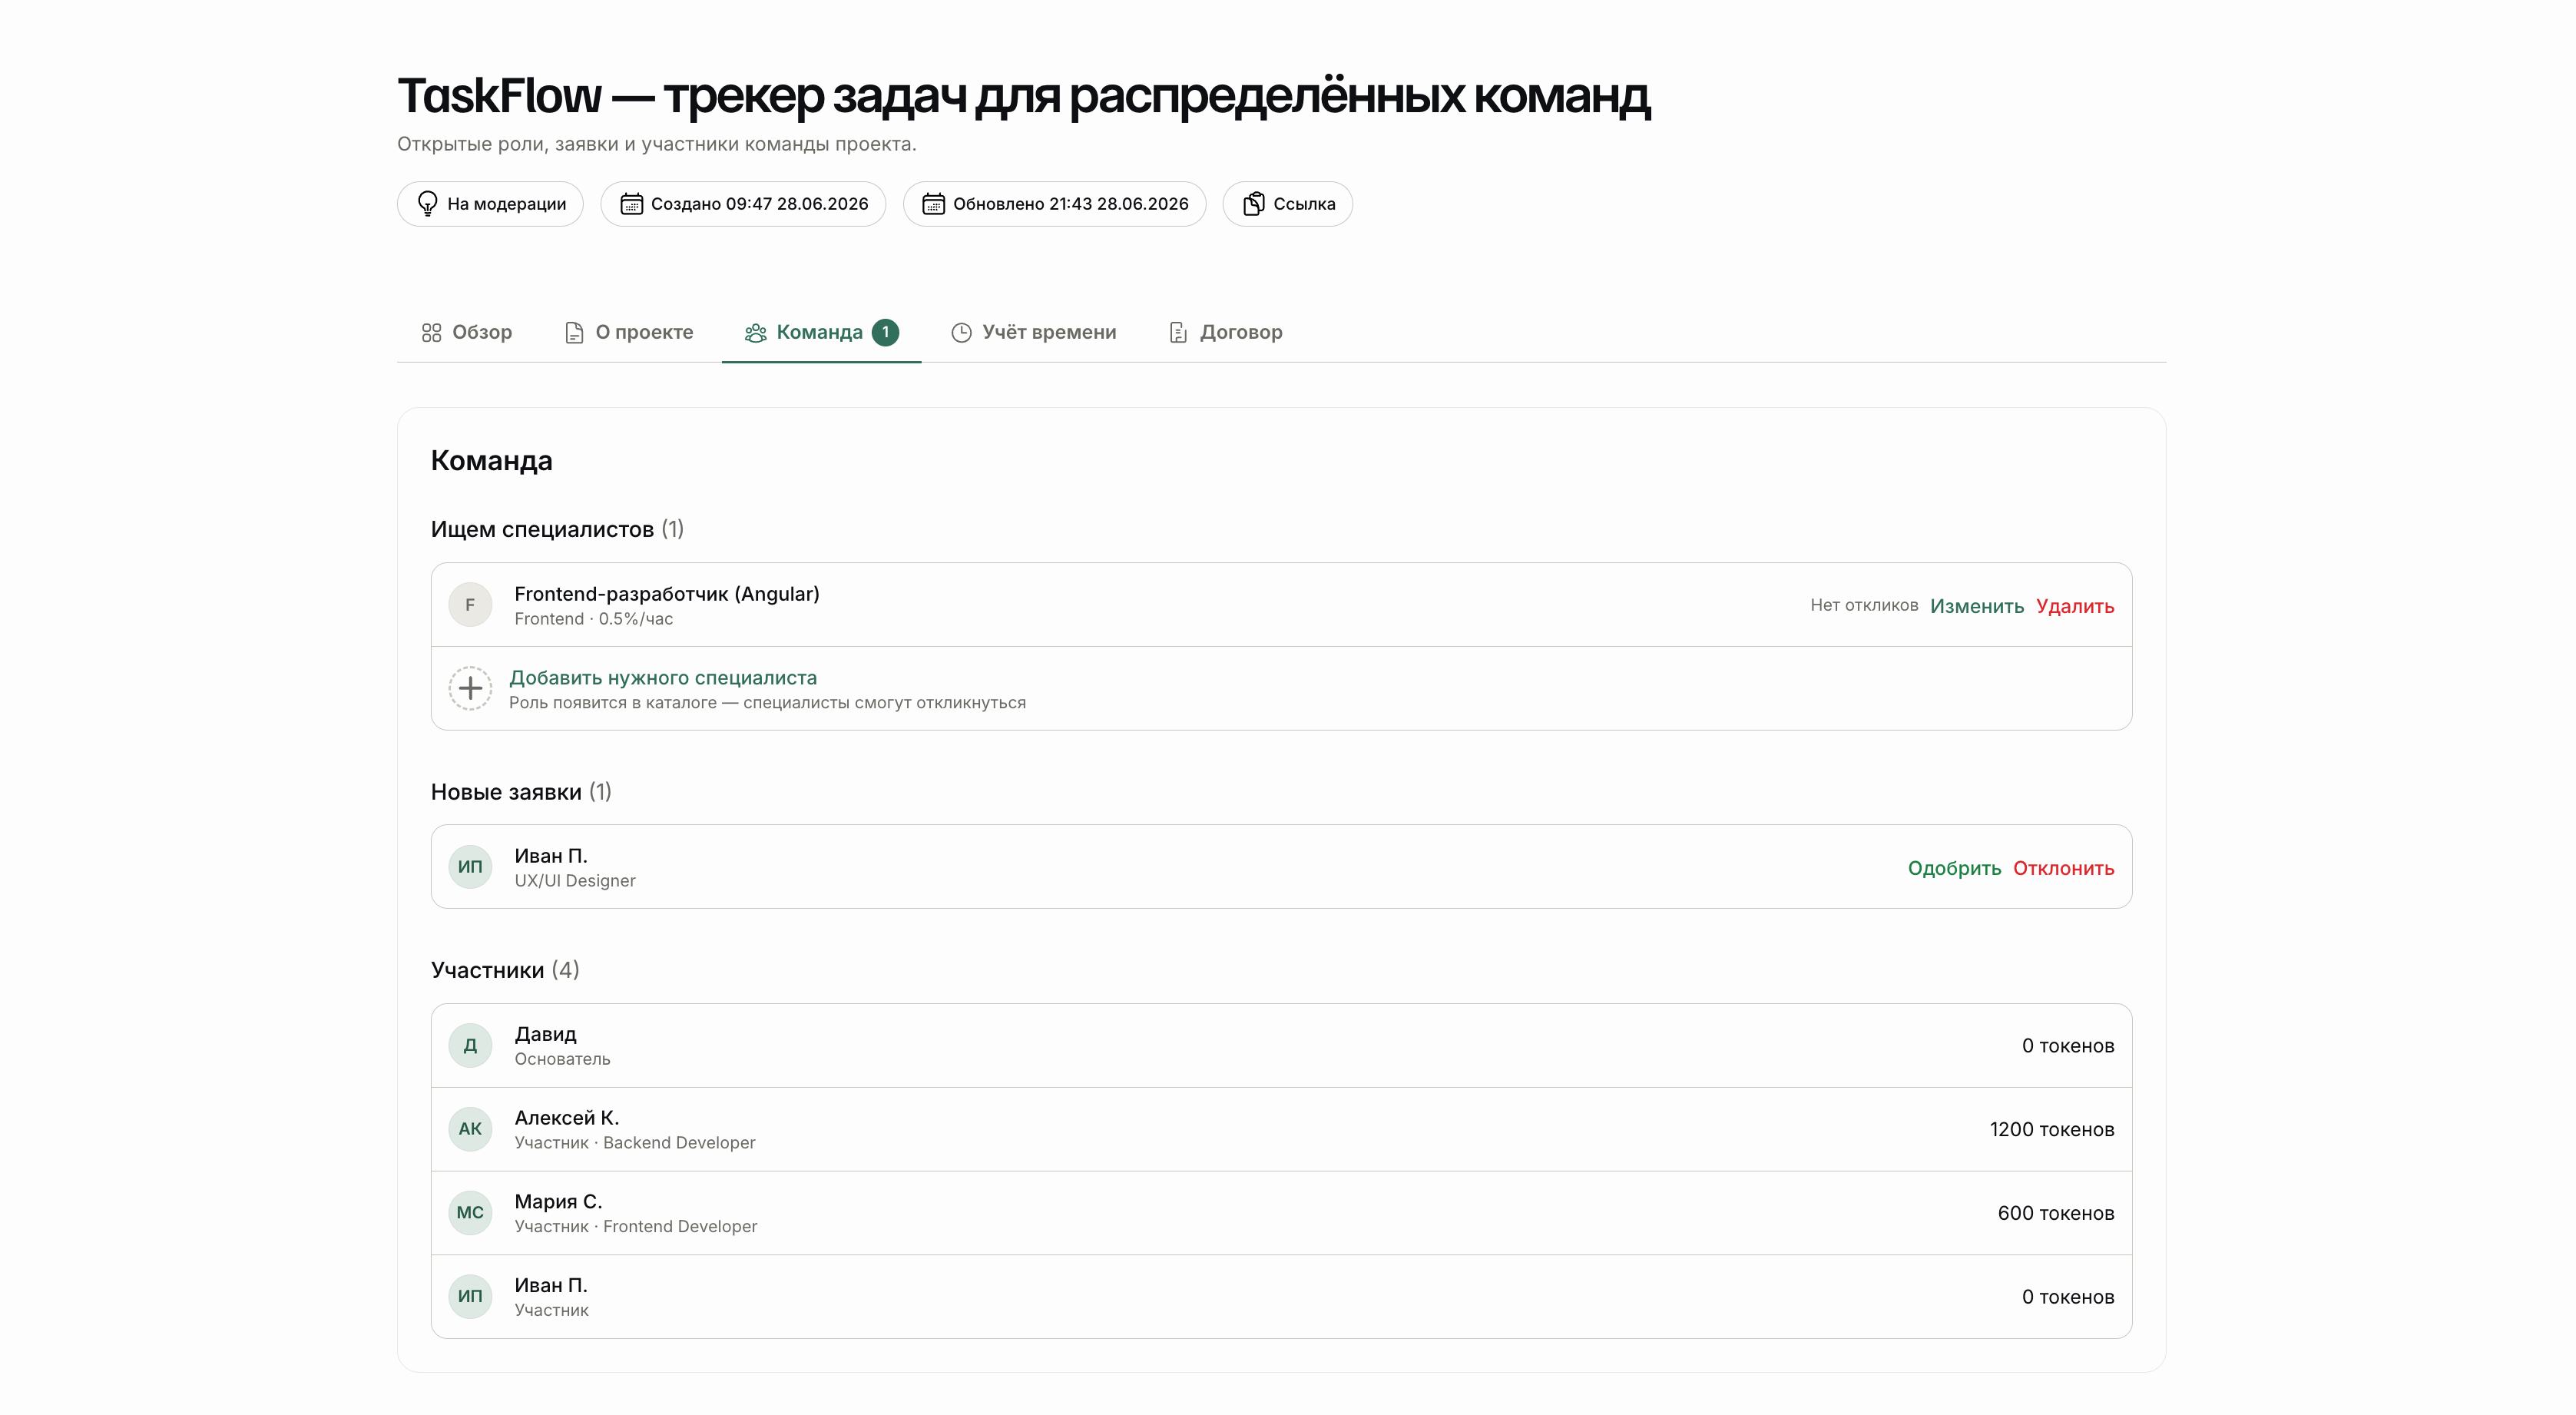Click the clipboard icon in Ссылка chip
This screenshot has width=2576, height=1415.
1253,204
